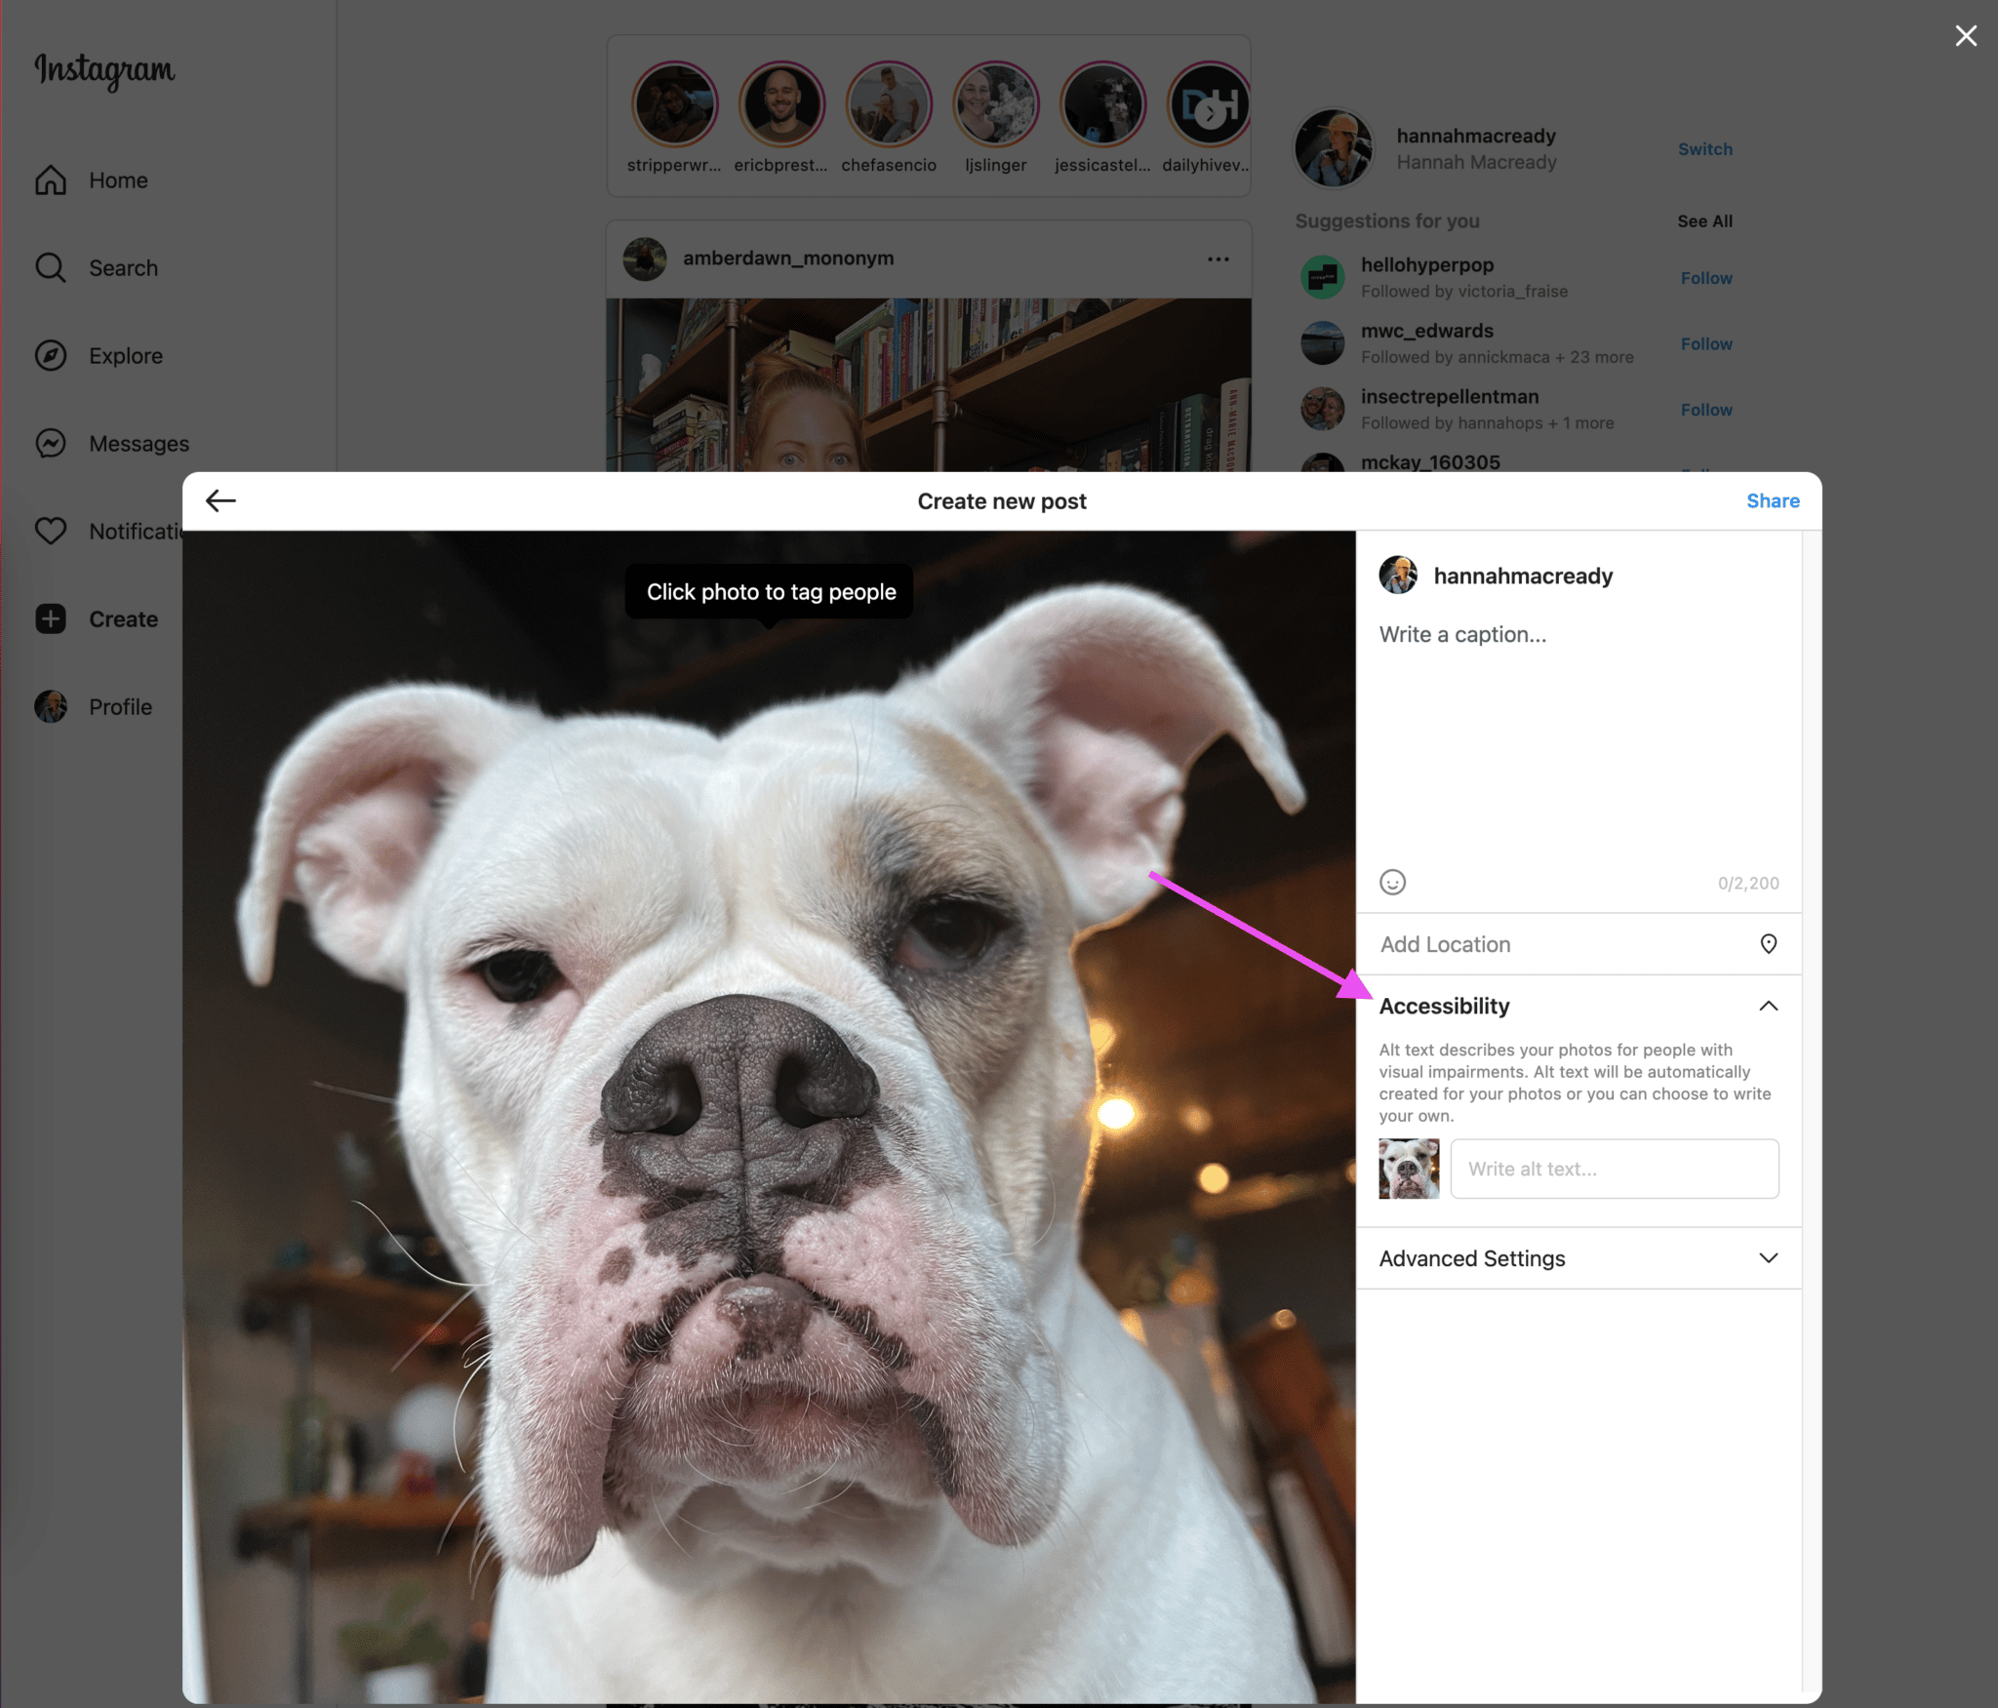1998x1708 pixels.
Task: Click the dog photo thumbnail beside alt text
Action: pos(1408,1169)
